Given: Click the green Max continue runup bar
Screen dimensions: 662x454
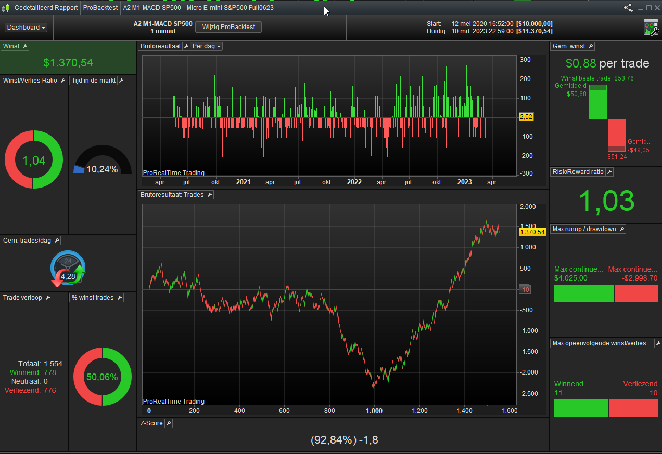Looking at the screenshot, I should click(583, 293).
